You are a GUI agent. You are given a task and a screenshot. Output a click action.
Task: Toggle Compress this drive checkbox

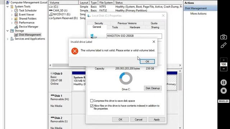point(92,101)
